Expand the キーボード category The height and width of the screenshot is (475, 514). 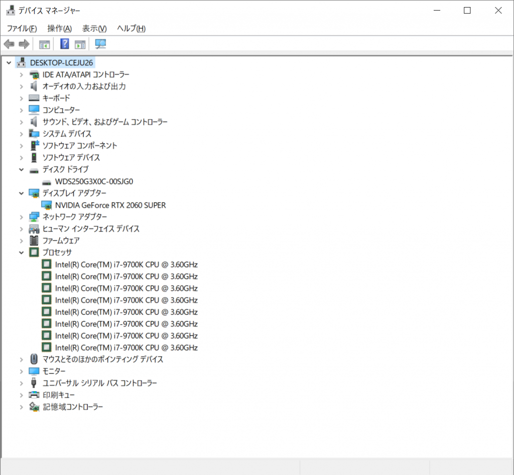point(21,99)
